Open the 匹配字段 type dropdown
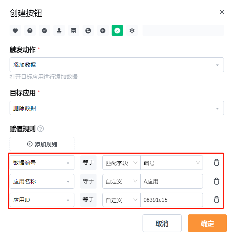The image size is (235, 239). pyautogui.click(x=122, y=163)
